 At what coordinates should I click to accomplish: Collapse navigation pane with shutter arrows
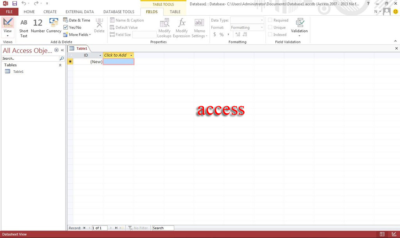(x=62, y=50)
